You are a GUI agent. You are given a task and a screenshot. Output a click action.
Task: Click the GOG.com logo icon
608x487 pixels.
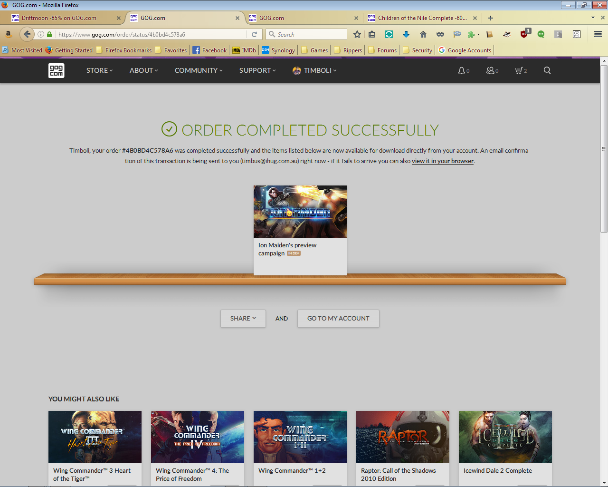pyautogui.click(x=56, y=70)
